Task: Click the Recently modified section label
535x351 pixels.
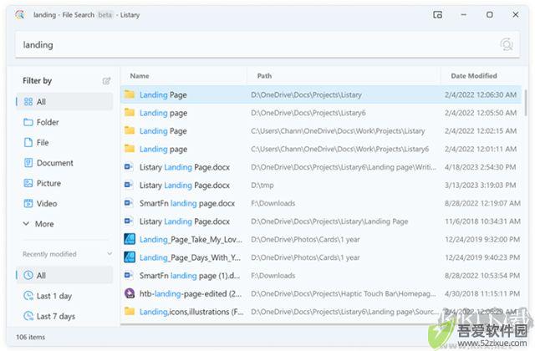Action: click(x=49, y=254)
